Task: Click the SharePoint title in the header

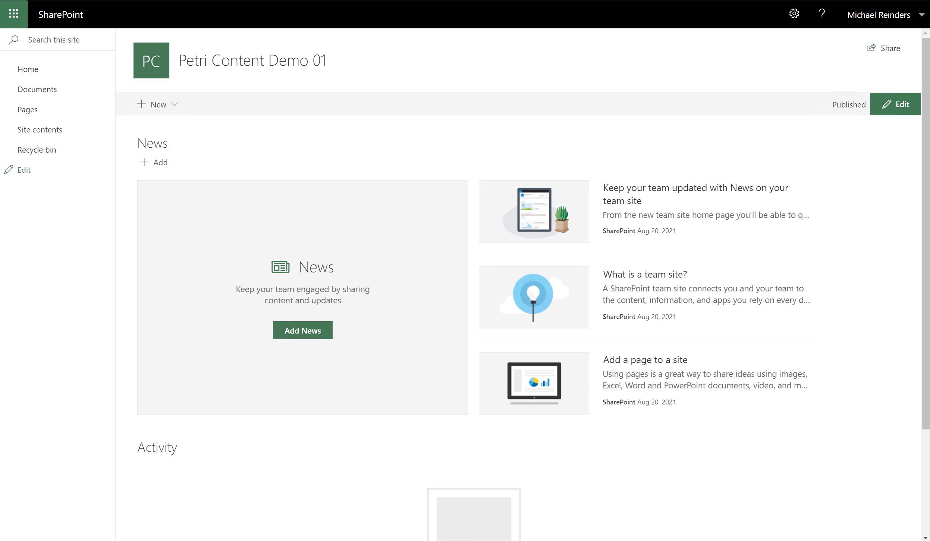Action: tap(60, 15)
